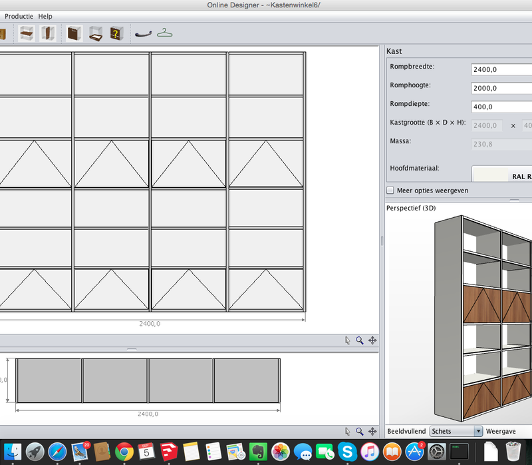Screen dimensions: 532x465
Task: Open the Productie menu
Action: click(x=19, y=16)
